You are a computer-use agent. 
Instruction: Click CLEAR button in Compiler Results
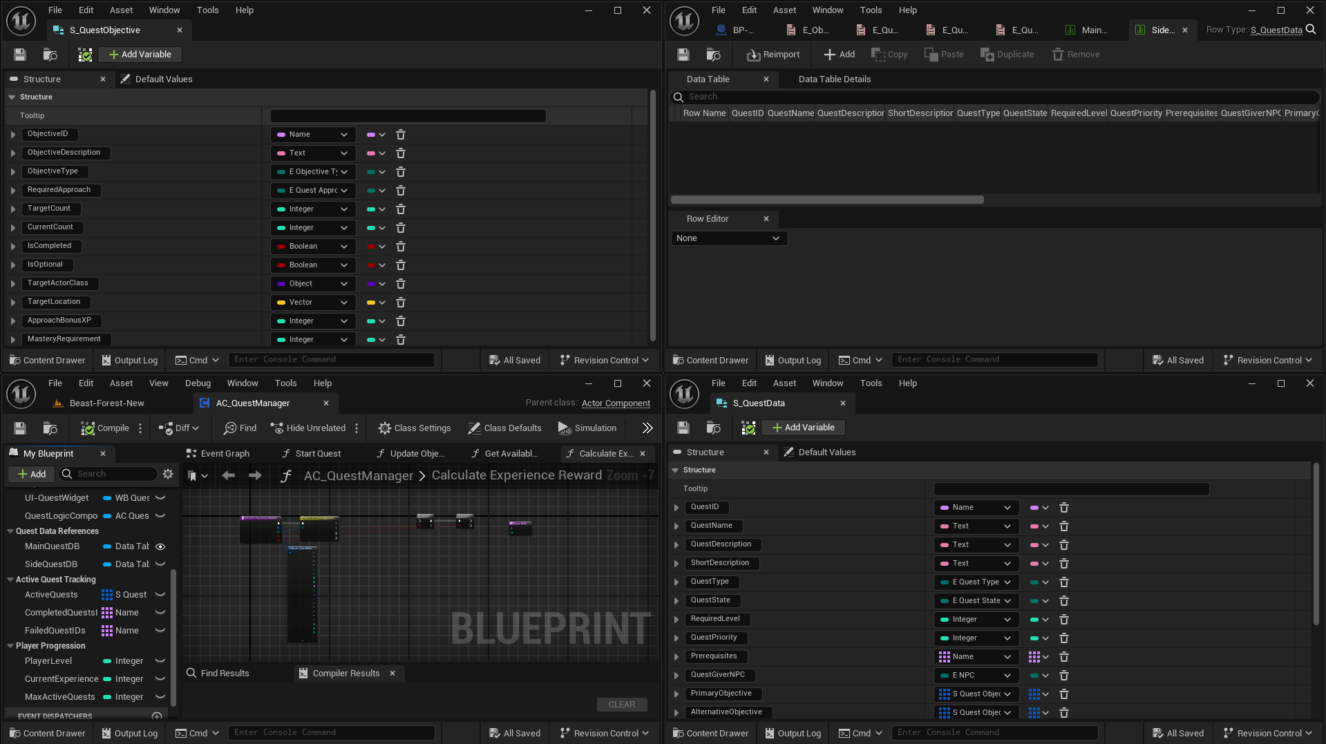[621, 705]
